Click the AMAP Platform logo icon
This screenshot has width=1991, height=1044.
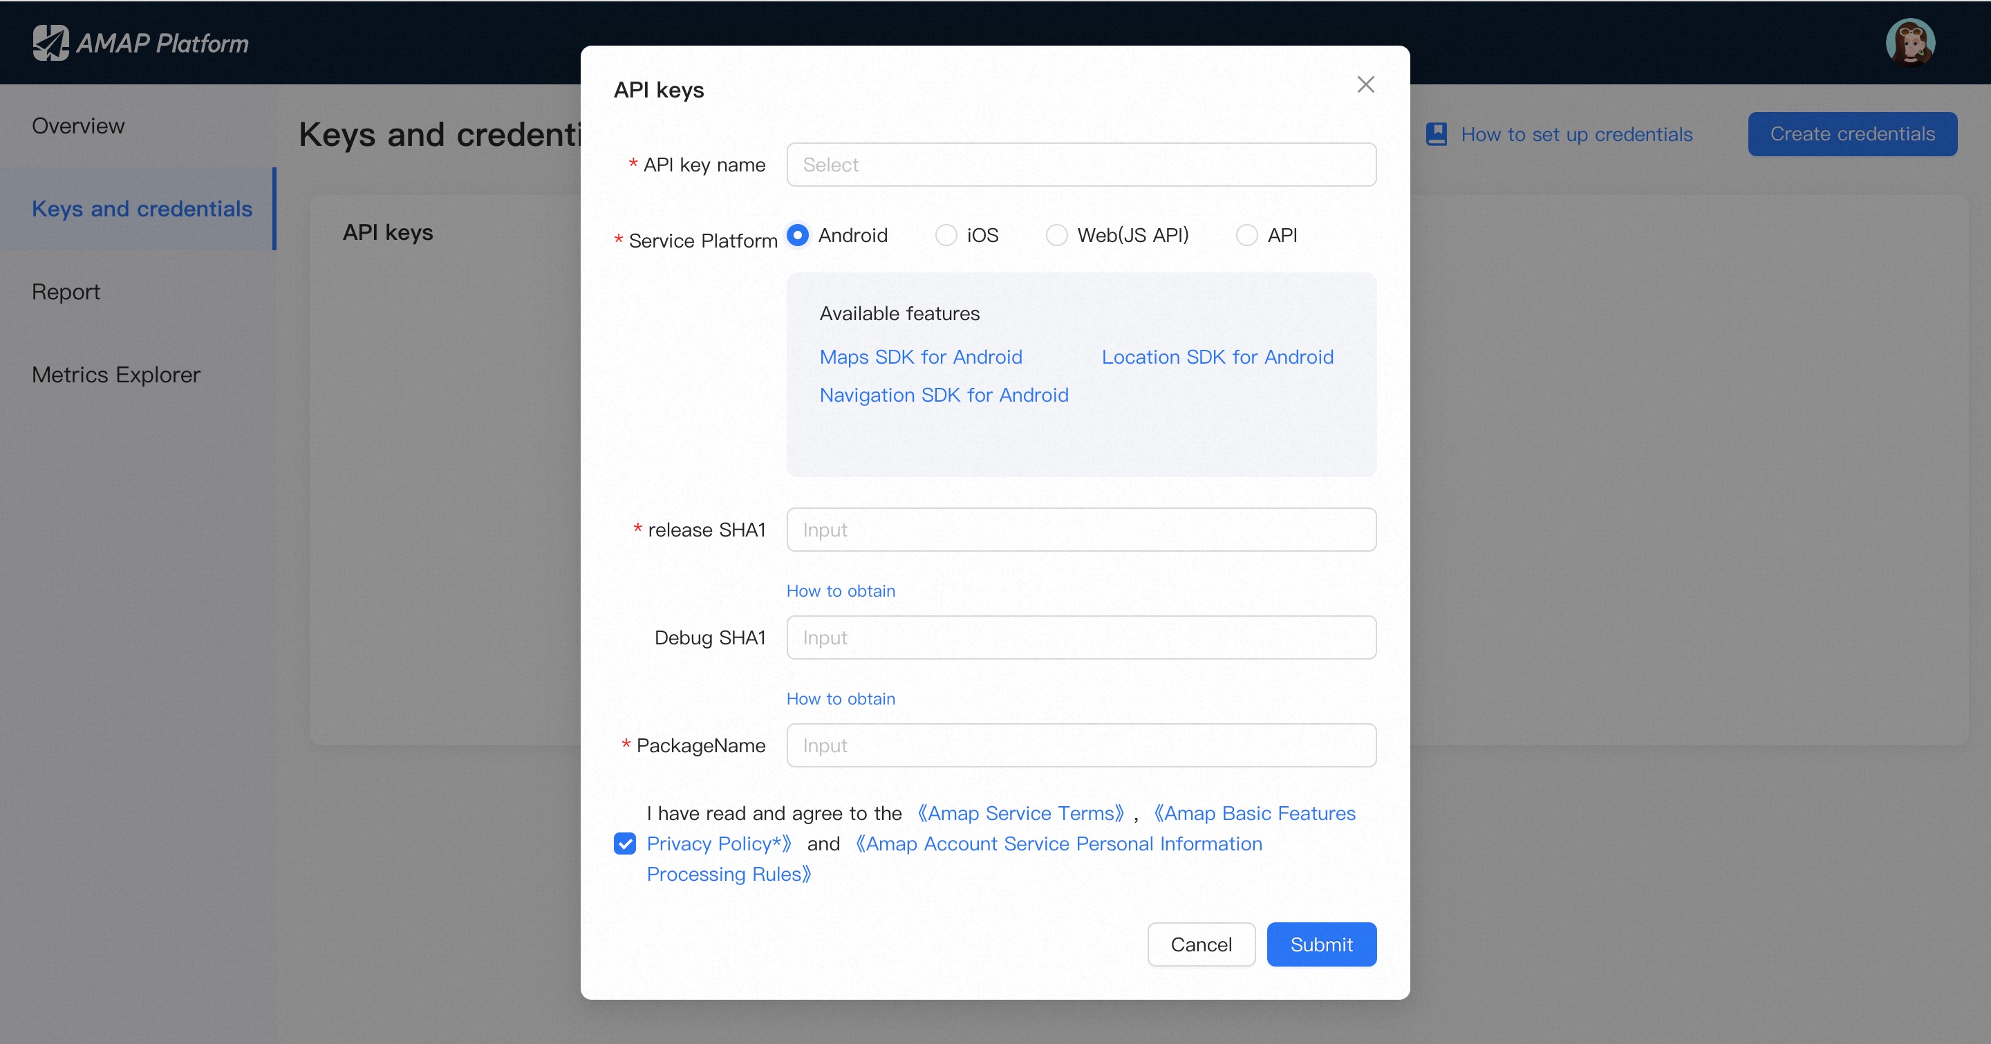pos(51,44)
